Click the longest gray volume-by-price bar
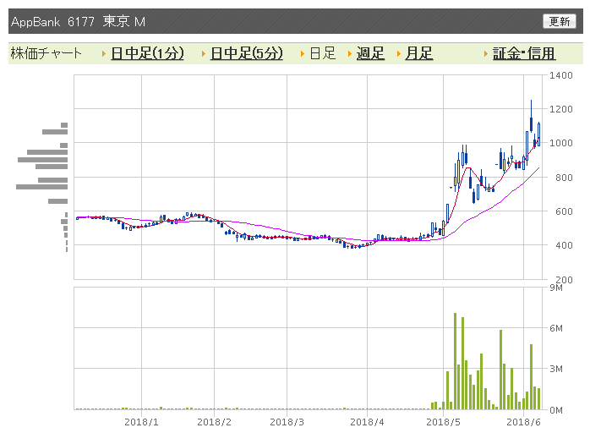 pos(41,187)
